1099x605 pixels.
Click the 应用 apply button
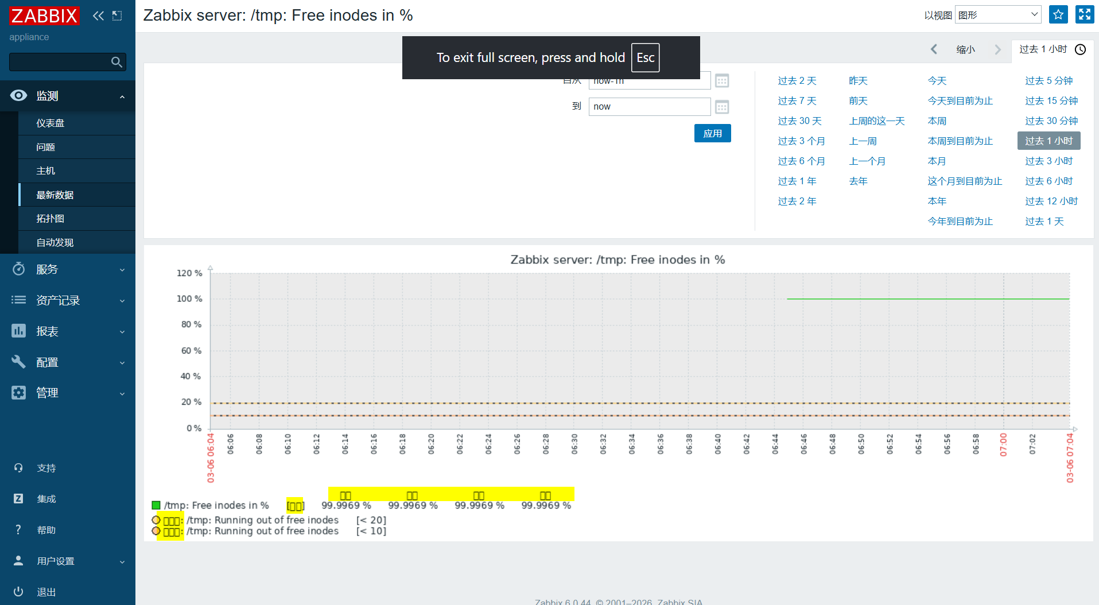pyautogui.click(x=712, y=133)
